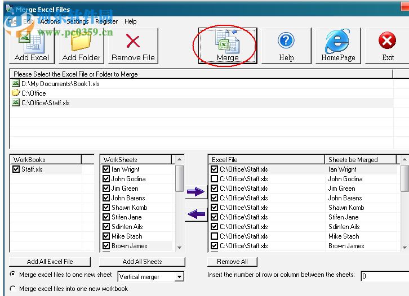Move sheets right with the purple arrow

tap(195, 191)
